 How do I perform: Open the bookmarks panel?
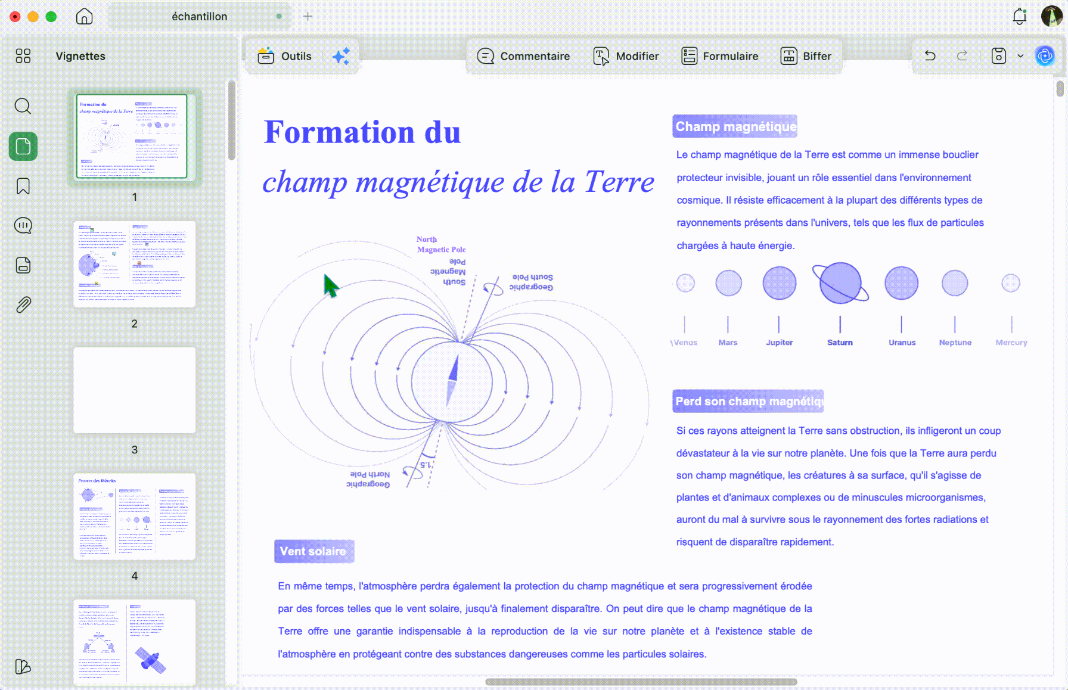pos(23,186)
